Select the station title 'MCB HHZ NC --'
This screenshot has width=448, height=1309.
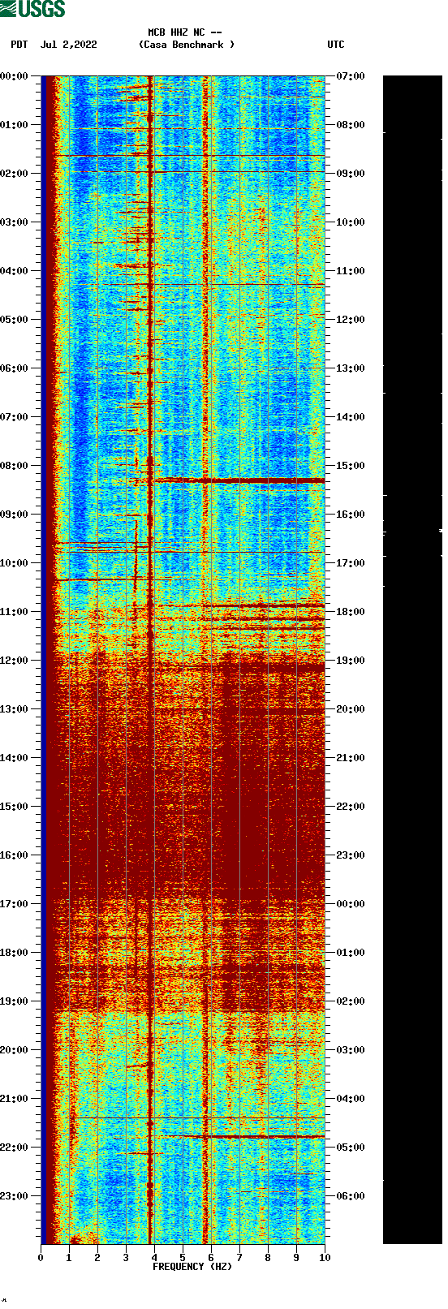(x=185, y=32)
